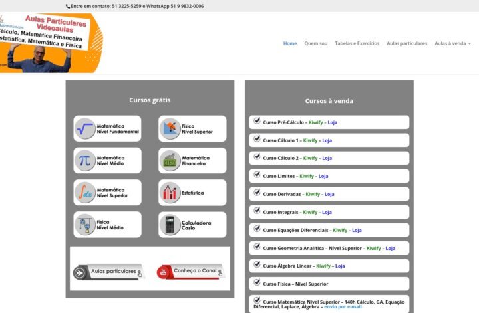Open the Física Nível Superior icon
The width and height of the screenshot is (479, 313).
[170, 128]
